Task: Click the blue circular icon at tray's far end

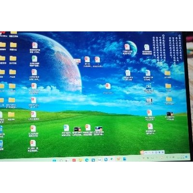Action: coord(187,157)
